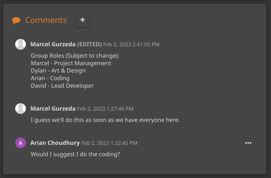Click Marcel's avatar on the Group Roles comment

pyautogui.click(x=21, y=44)
